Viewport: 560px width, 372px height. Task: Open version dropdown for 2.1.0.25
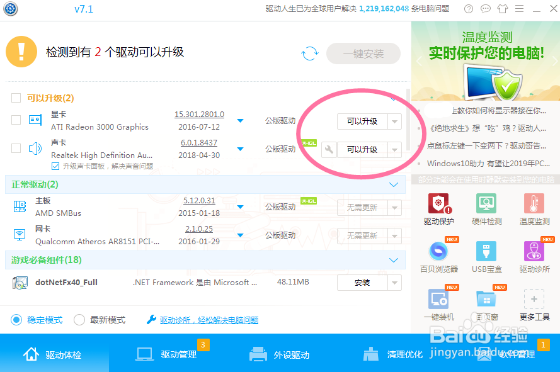(241, 235)
